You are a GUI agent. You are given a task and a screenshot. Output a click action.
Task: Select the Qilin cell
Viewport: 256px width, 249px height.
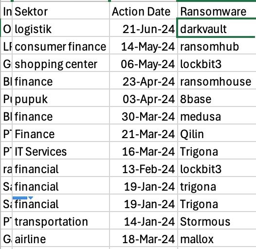217,133
